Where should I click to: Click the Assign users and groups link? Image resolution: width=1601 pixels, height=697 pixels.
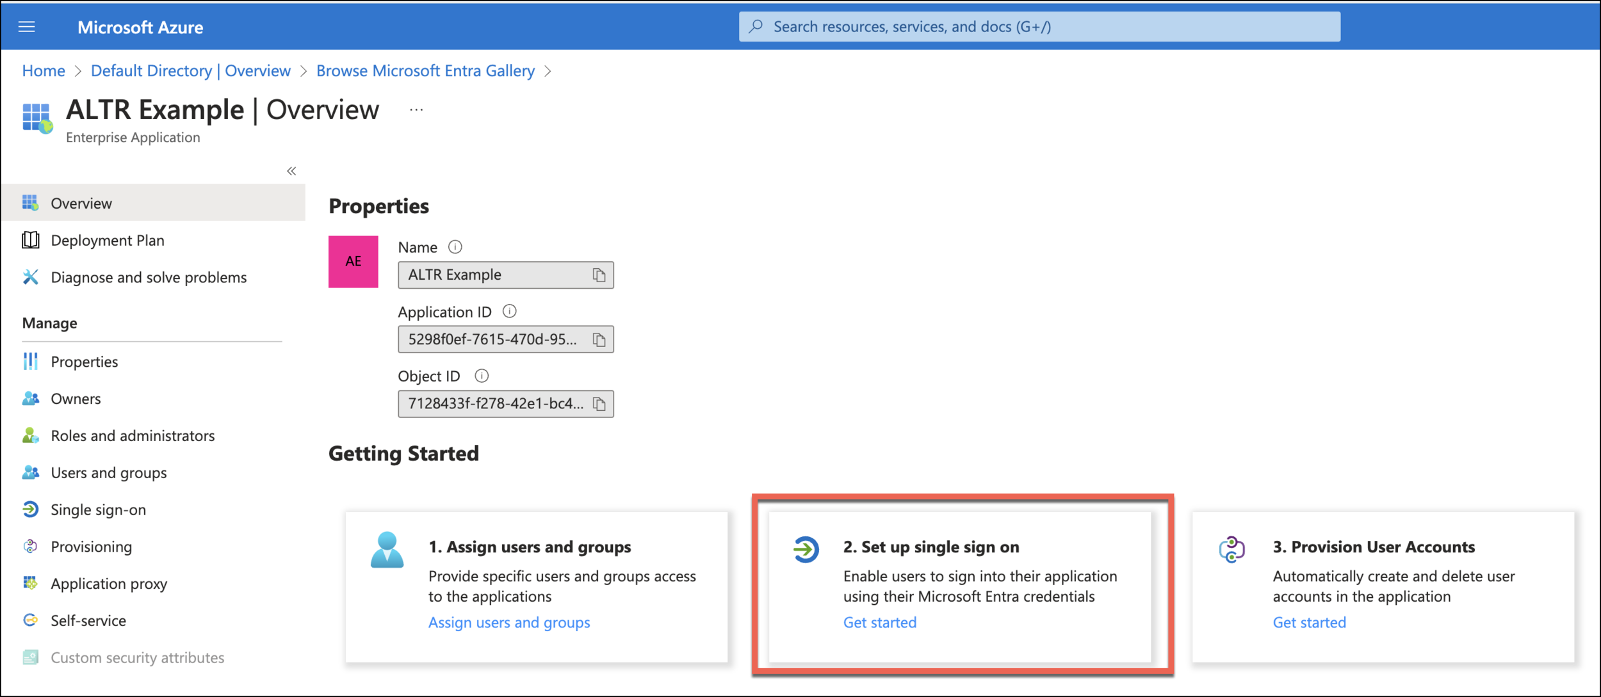point(509,623)
